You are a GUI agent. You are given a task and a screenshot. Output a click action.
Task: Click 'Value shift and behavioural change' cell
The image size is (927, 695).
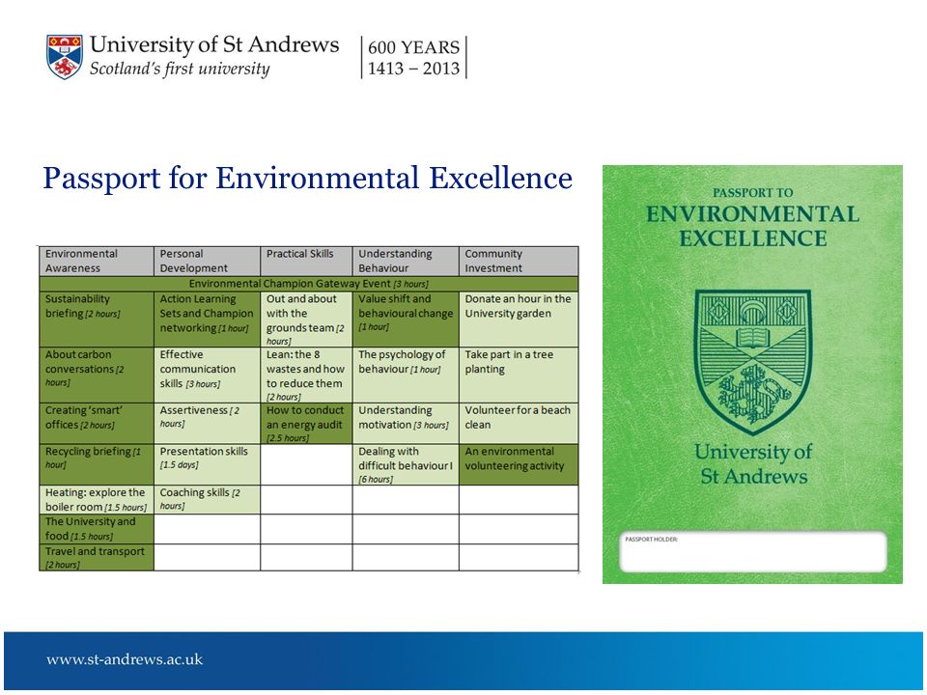(x=406, y=320)
